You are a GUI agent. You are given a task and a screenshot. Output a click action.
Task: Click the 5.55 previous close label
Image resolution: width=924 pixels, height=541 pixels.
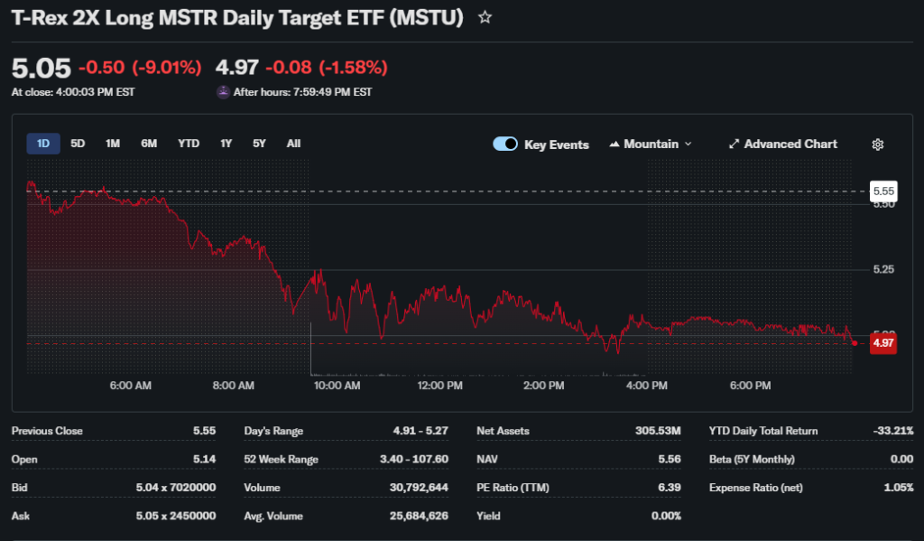(x=882, y=191)
